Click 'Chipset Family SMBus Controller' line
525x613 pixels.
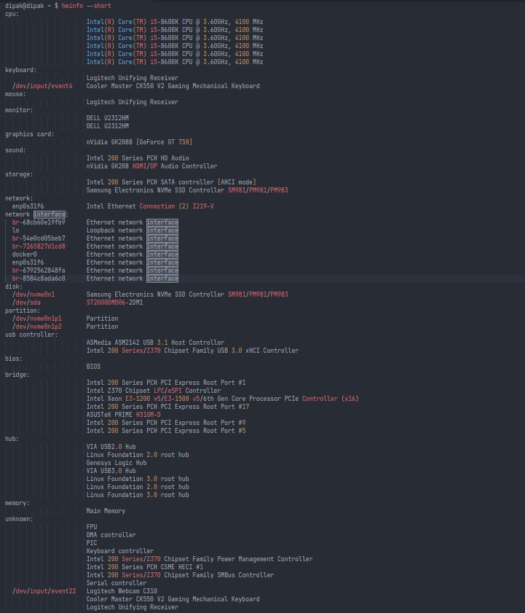coord(180,575)
